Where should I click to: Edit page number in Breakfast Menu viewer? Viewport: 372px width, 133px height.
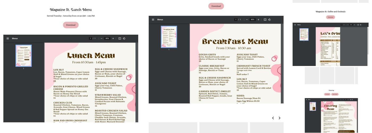[236, 19]
